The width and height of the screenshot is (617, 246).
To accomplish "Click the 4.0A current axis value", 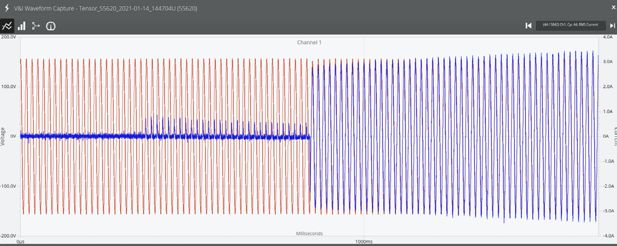I will [607, 37].
